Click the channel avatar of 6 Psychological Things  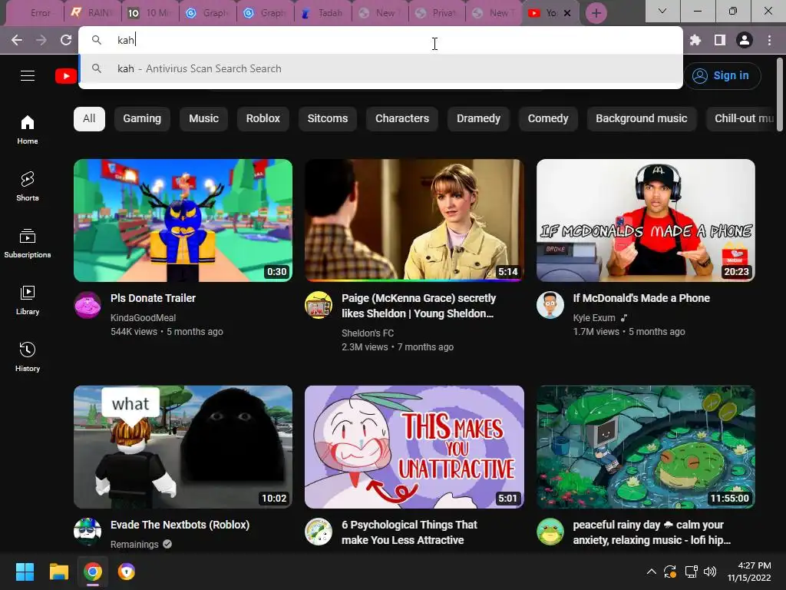319,532
